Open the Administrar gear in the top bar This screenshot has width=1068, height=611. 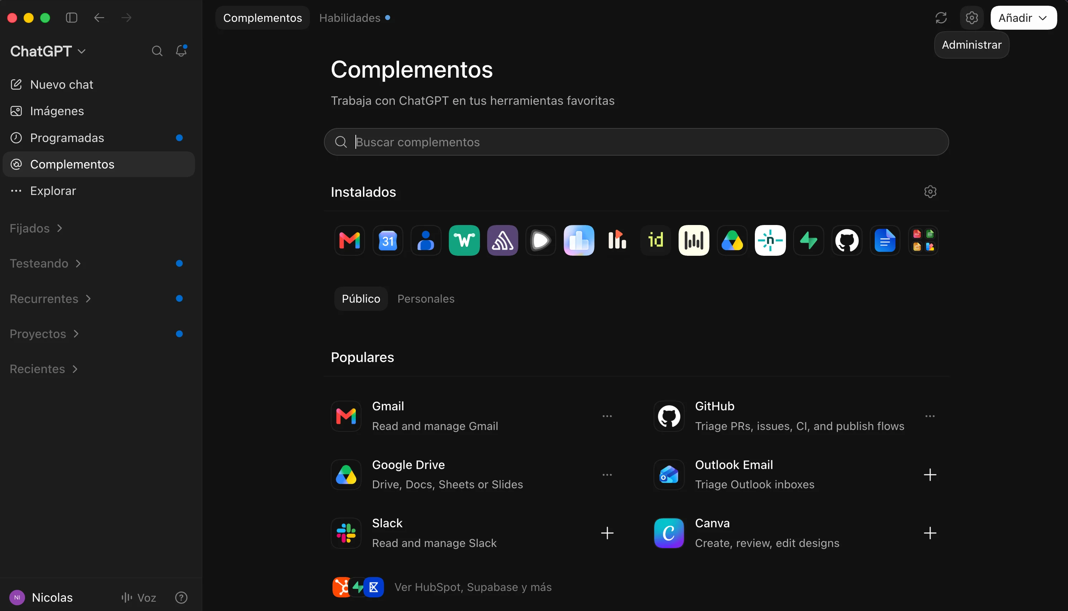[x=971, y=18]
